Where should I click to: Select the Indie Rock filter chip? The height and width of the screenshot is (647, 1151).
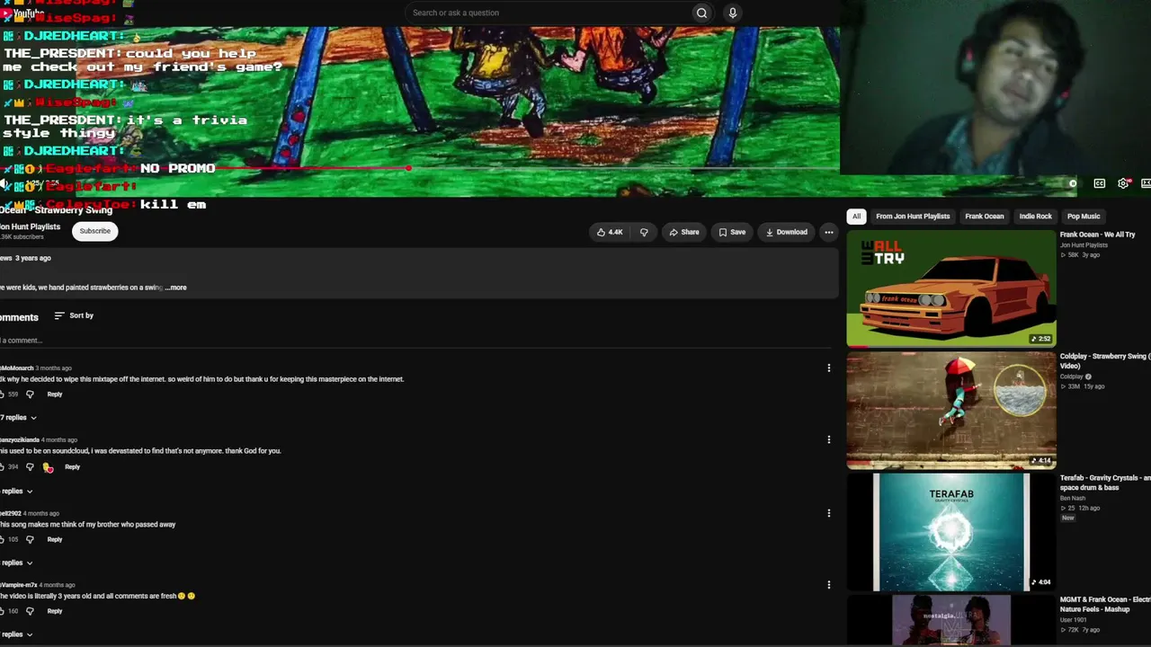[1036, 217]
